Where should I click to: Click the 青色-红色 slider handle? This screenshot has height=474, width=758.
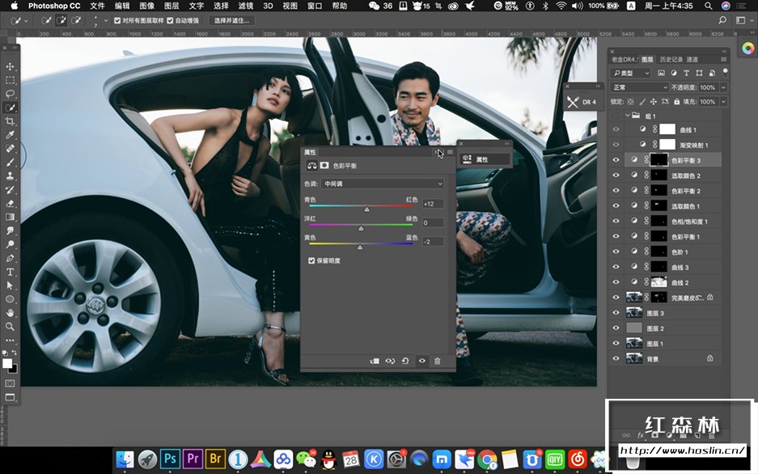[366, 209]
